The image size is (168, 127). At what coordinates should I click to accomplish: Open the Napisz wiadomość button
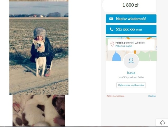[x=131, y=19]
